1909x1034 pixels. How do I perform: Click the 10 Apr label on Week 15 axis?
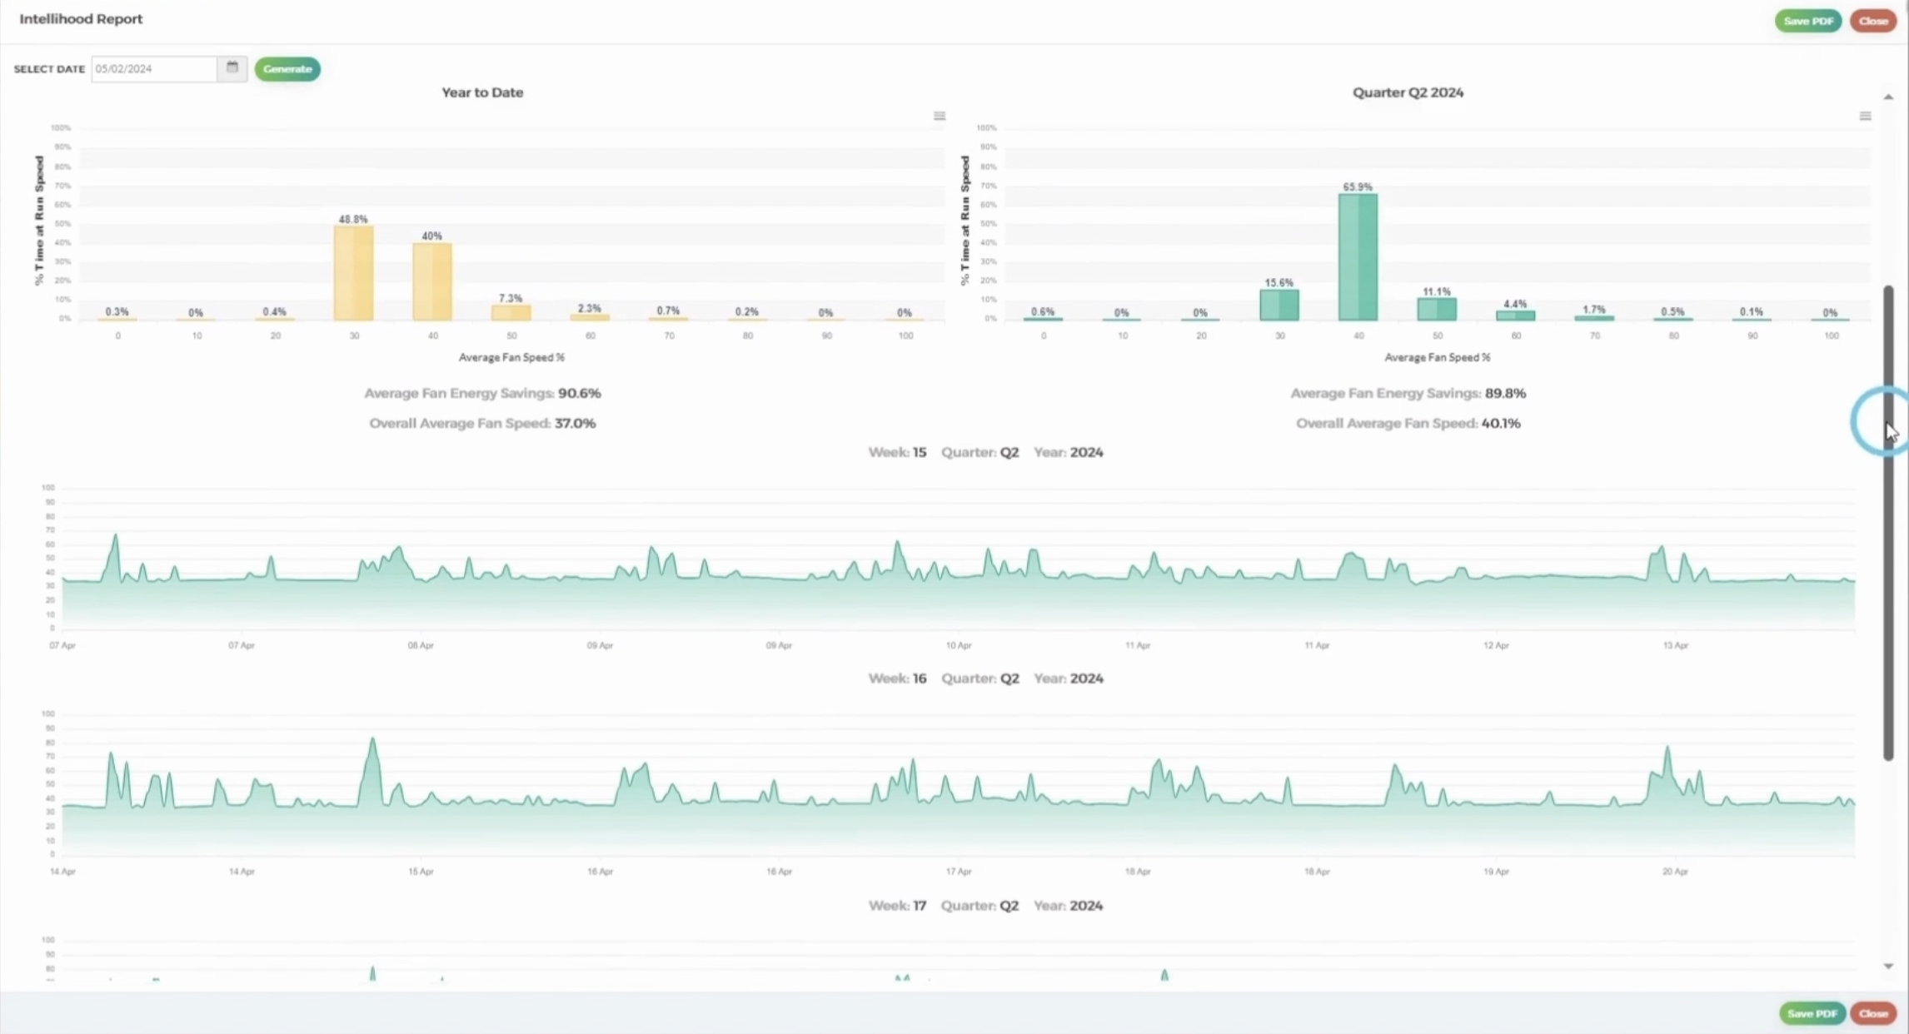coord(959,645)
